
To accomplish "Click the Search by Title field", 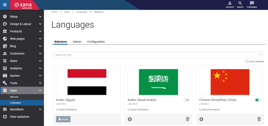I will coord(158,55).
